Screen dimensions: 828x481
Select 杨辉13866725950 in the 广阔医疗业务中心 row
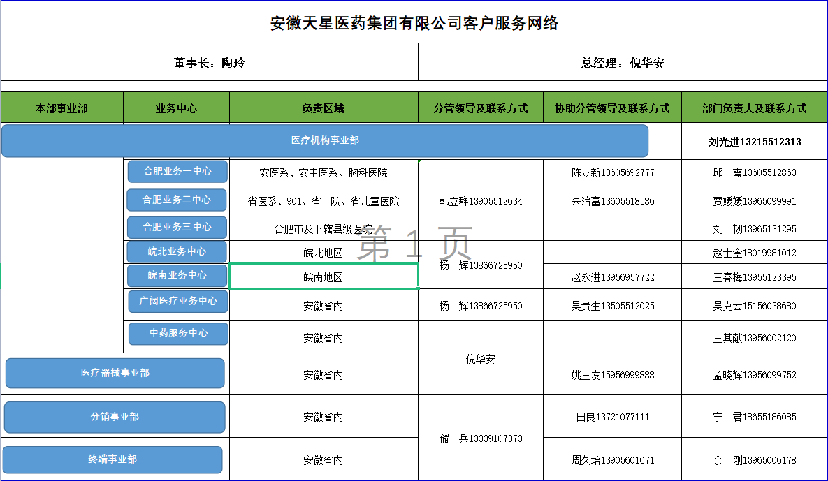(481, 305)
